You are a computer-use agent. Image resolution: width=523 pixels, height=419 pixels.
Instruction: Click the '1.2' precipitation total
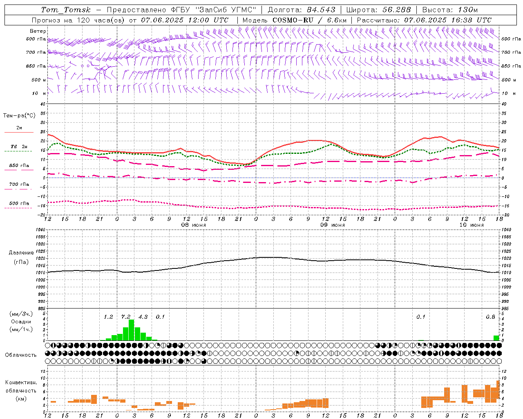(108, 317)
